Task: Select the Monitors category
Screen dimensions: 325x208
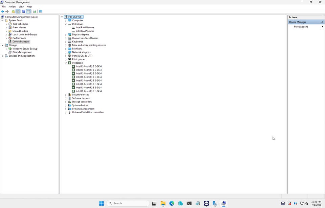Action: (x=77, y=49)
